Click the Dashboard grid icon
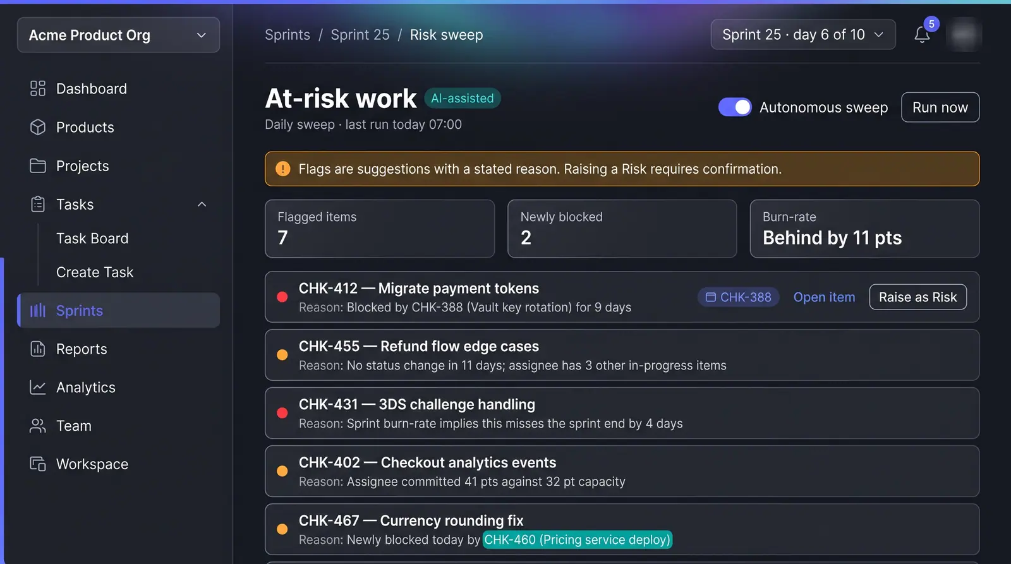1011x564 pixels. pyautogui.click(x=38, y=88)
